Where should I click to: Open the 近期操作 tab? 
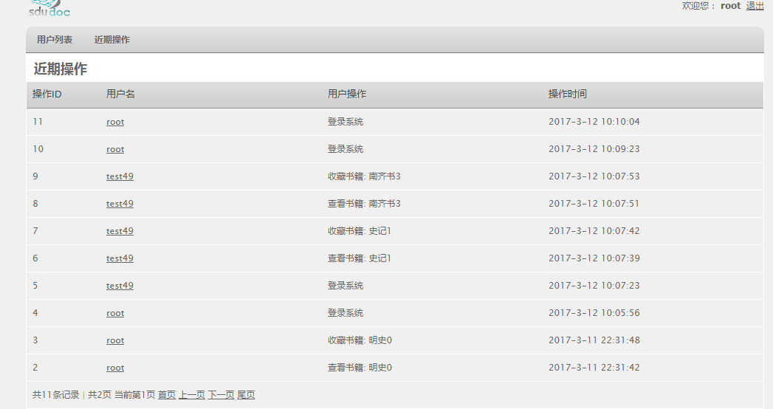(112, 40)
